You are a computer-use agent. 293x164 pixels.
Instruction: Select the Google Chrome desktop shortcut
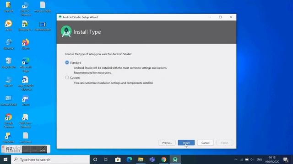8,121
